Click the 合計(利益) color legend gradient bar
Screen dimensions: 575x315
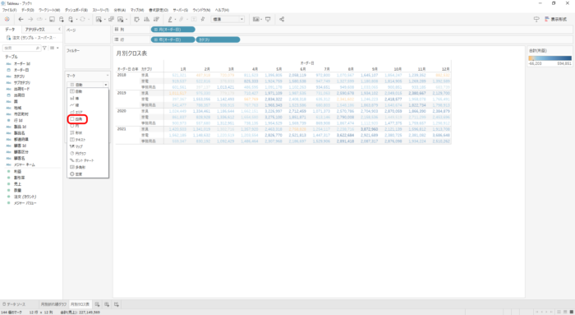pos(550,58)
